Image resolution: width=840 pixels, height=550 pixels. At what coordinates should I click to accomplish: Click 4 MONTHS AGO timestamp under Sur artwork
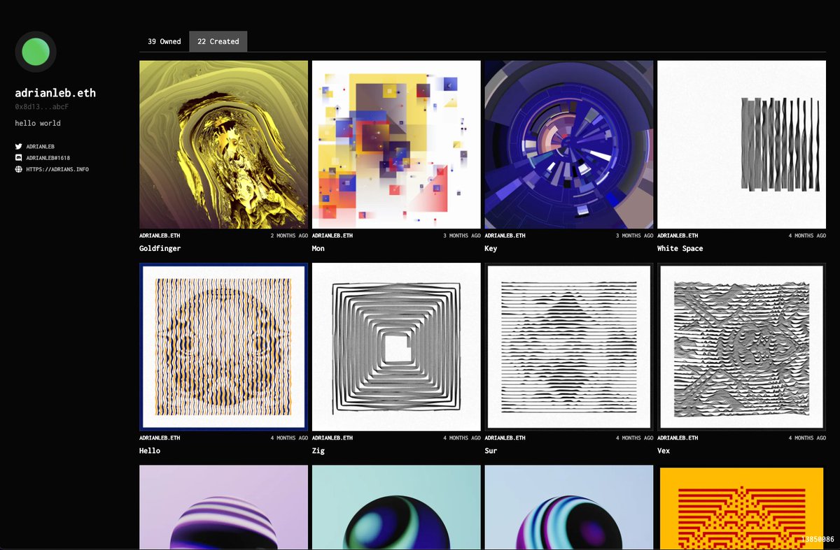point(634,438)
